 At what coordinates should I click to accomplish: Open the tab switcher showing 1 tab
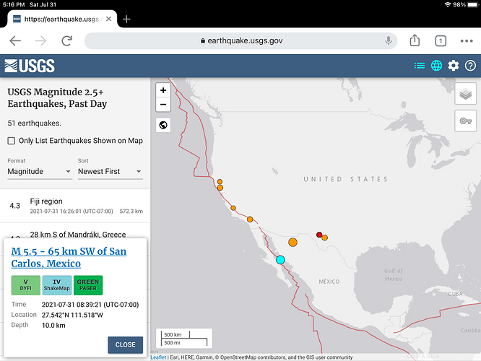click(x=441, y=40)
